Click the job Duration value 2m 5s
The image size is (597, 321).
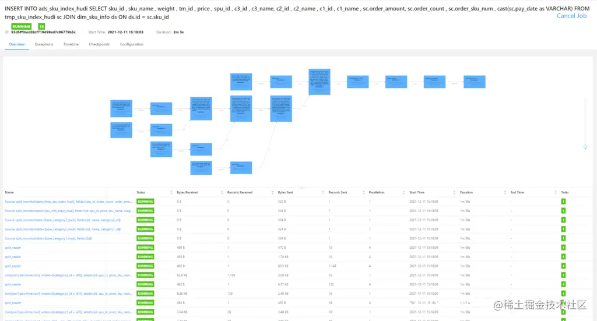(178, 32)
